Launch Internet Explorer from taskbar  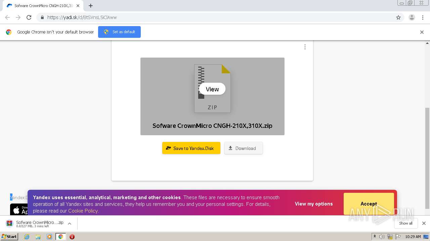(x=27, y=237)
